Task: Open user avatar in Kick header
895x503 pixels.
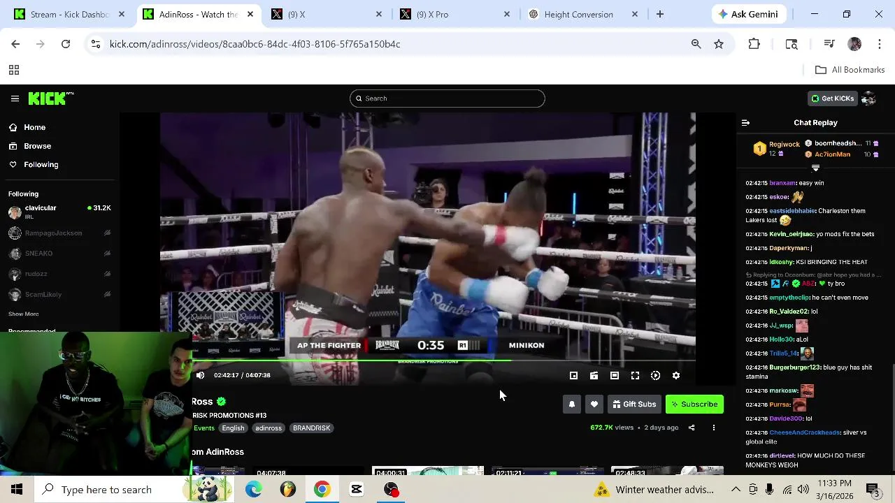Action: pos(869,99)
